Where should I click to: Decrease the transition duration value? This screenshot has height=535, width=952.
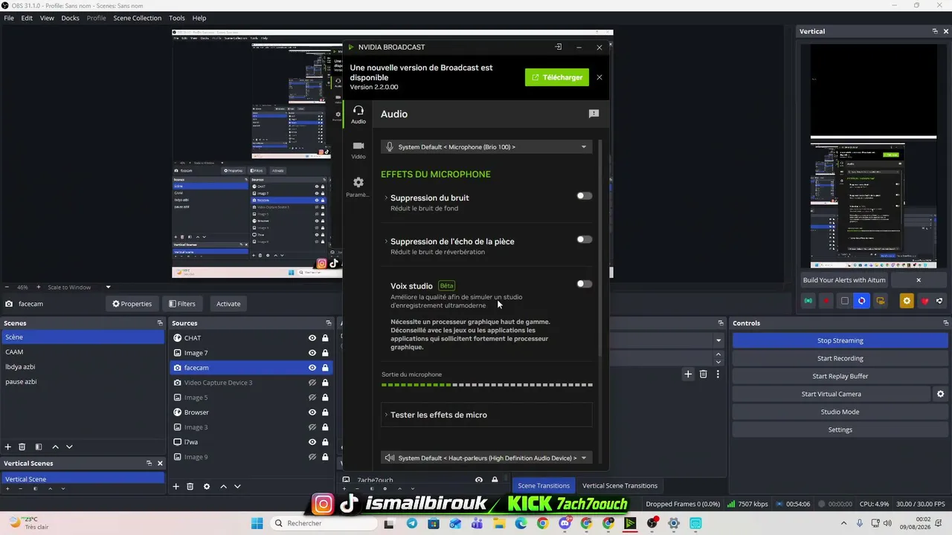pos(718,361)
